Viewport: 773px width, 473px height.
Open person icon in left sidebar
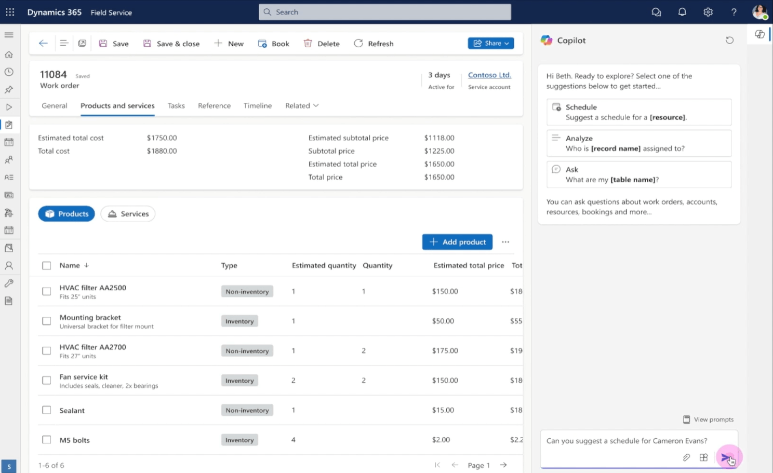[9, 265]
